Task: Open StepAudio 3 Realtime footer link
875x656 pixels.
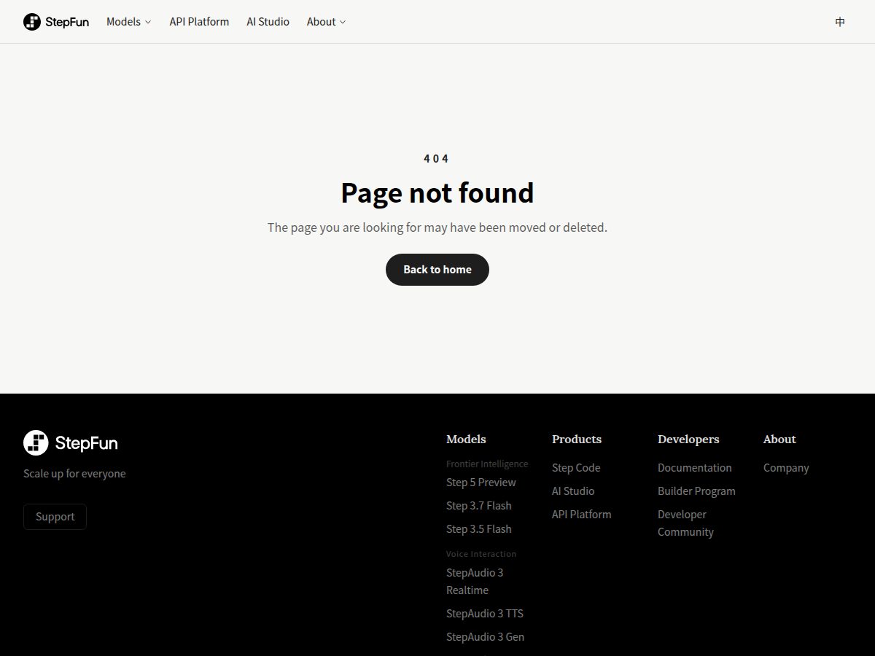Action: click(x=475, y=582)
